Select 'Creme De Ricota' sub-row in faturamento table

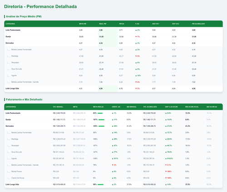[x=113, y=178]
